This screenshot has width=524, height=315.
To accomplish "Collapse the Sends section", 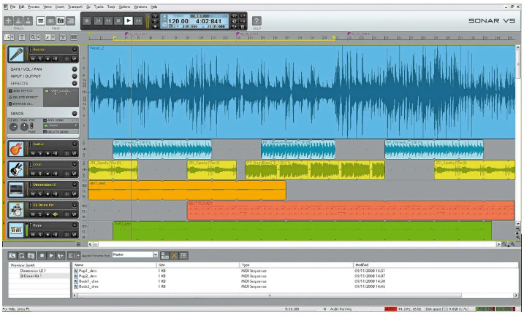I will point(75,113).
